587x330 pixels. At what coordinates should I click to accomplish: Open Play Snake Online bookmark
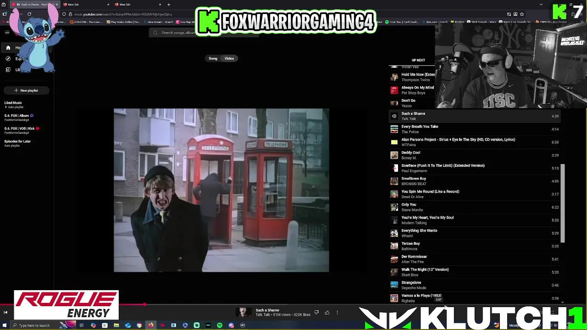pos(123,22)
